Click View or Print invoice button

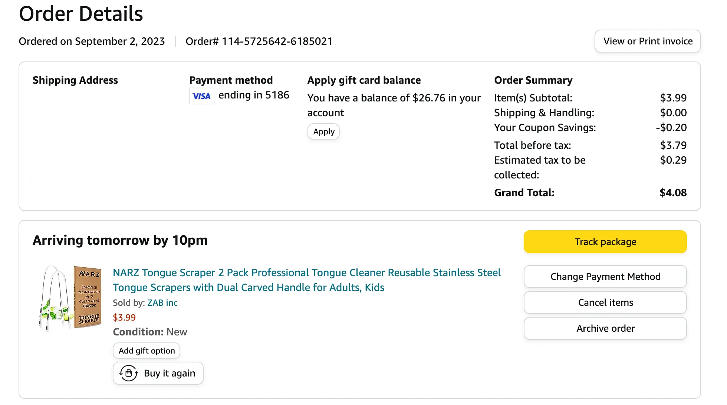[x=648, y=41]
